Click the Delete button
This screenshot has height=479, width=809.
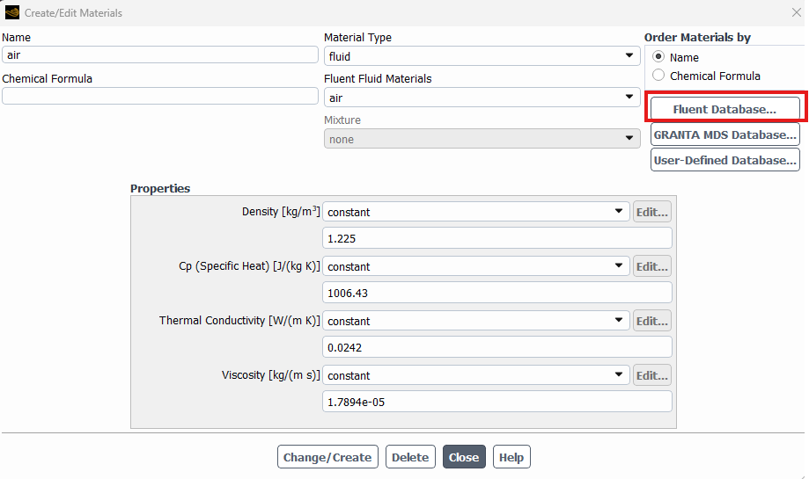point(410,457)
